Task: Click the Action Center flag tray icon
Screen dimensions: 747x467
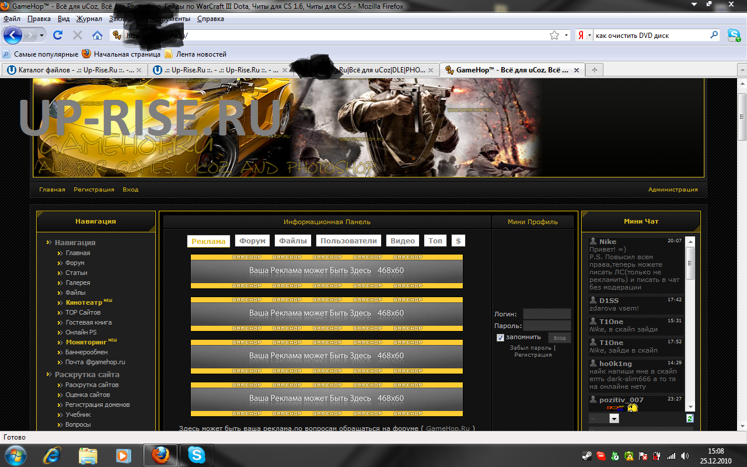Action: [x=643, y=455]
